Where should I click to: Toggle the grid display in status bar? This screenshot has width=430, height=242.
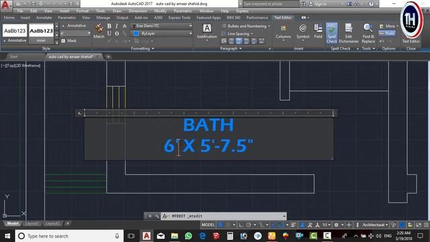[x=220, y=225]
